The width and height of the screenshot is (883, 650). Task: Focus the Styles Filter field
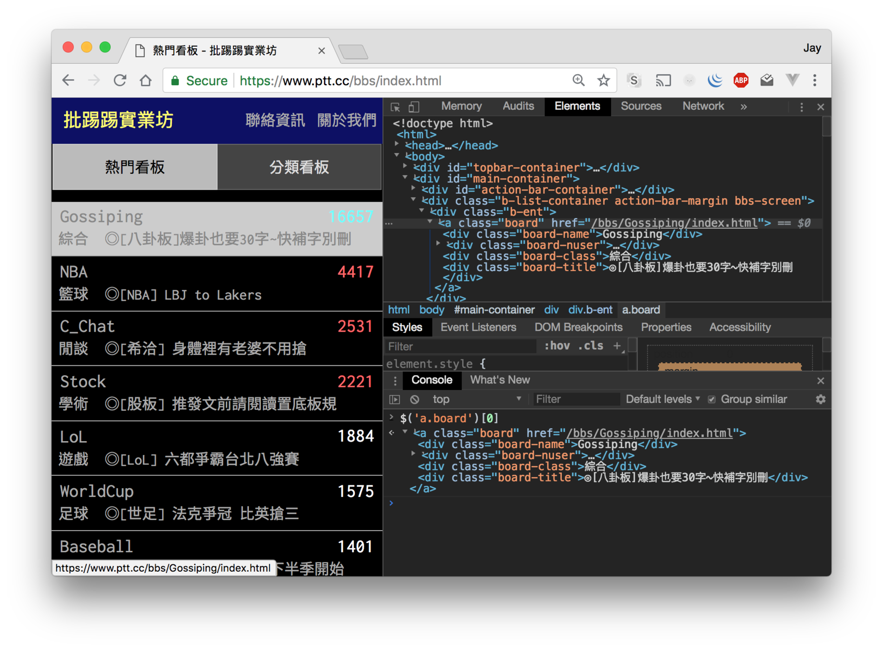click(x=461, y=346)
